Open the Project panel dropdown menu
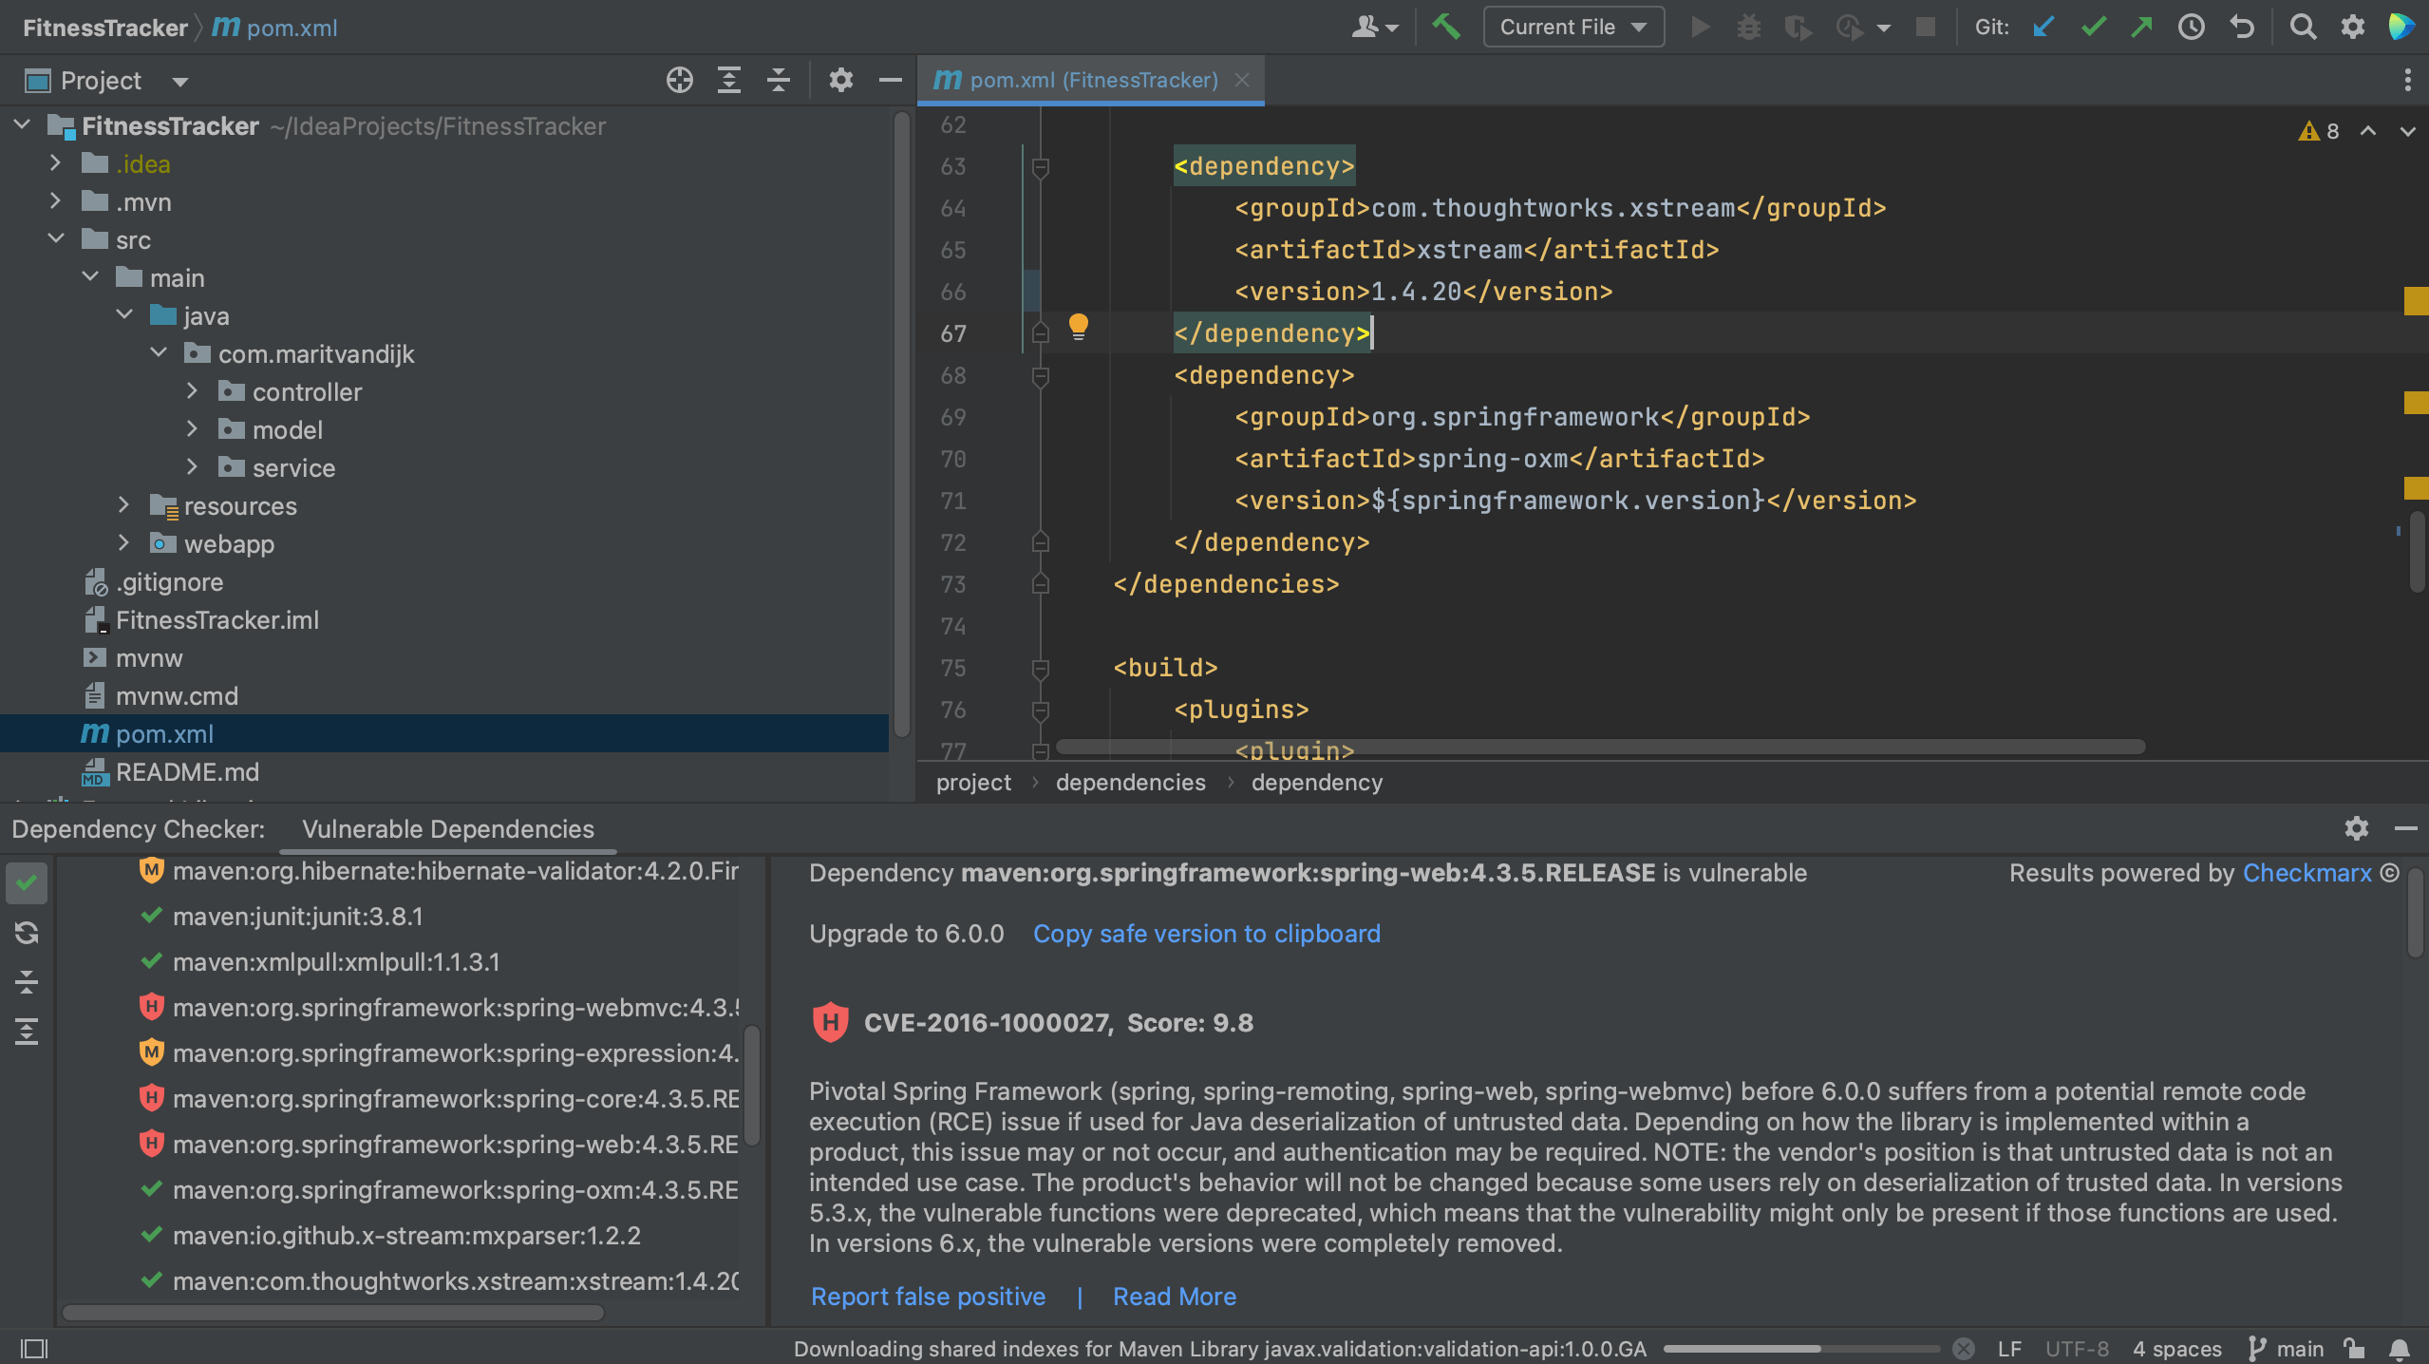The image size is (2429, 1364). [180, 79]
